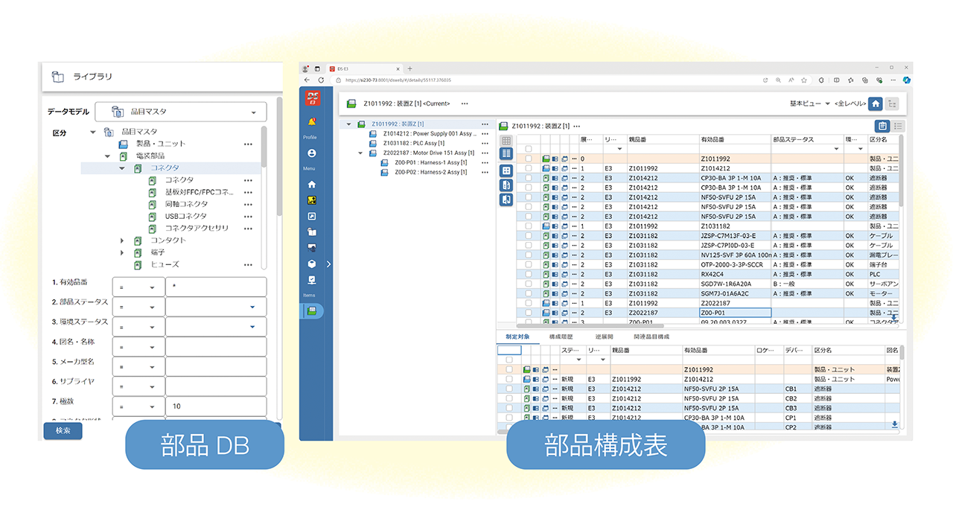
Task: Click the 検索 search button
Action: (63, 430)
